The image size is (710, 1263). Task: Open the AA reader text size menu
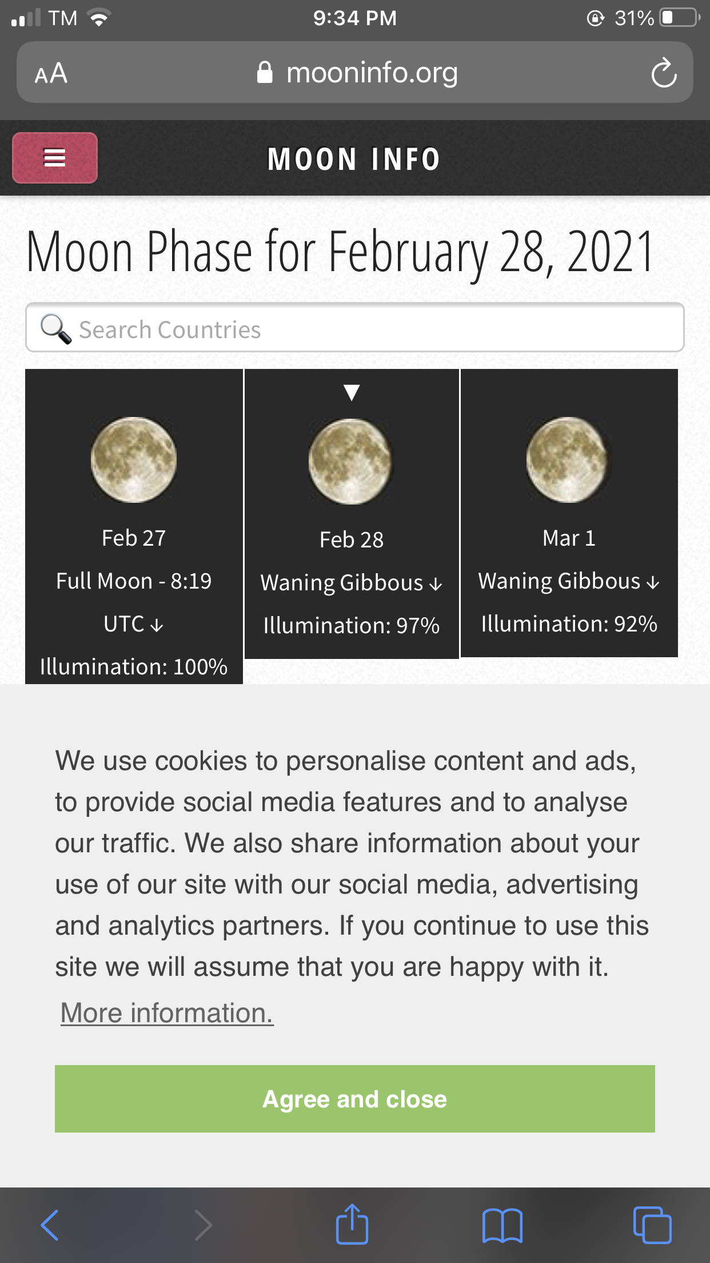51,73
